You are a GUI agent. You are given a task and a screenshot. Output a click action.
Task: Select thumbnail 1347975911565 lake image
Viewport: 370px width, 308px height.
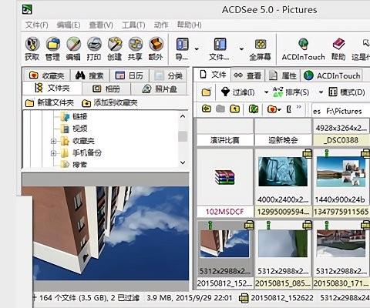341,172
